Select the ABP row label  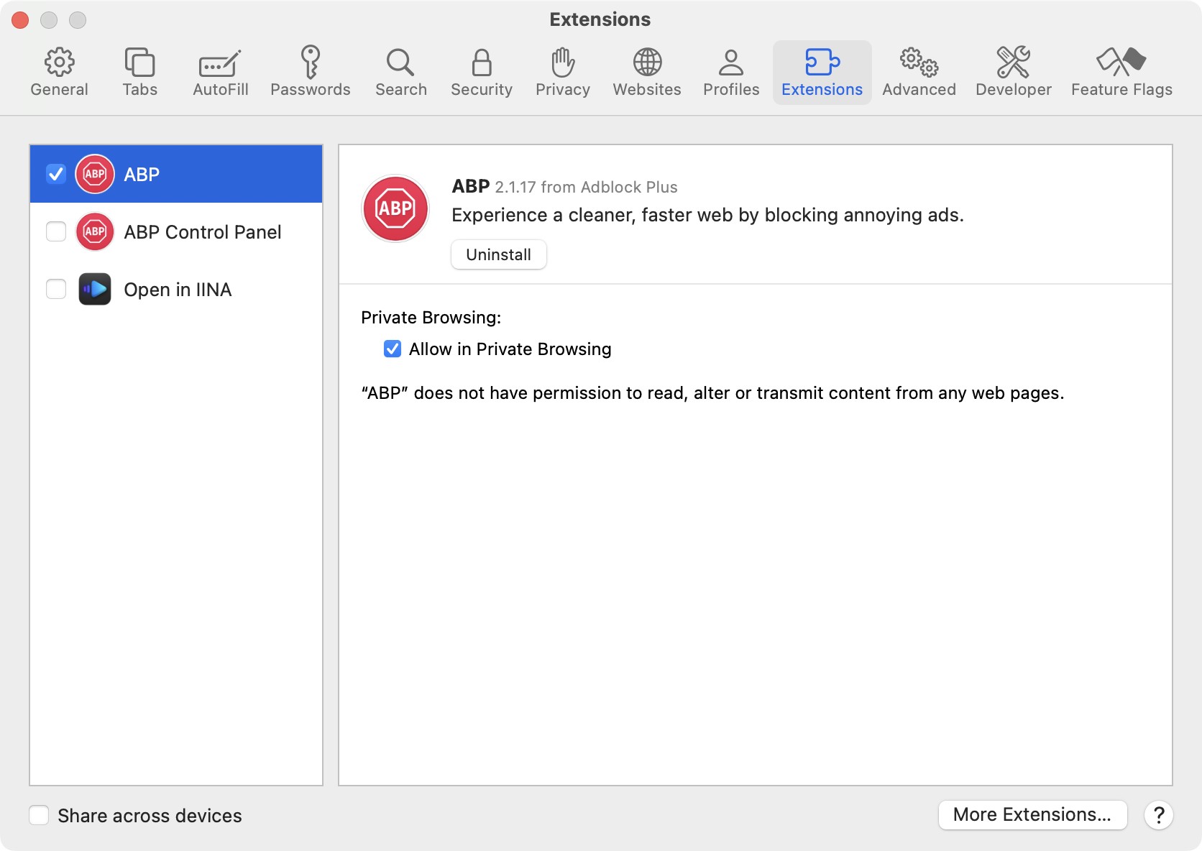[x=142, y=174]
